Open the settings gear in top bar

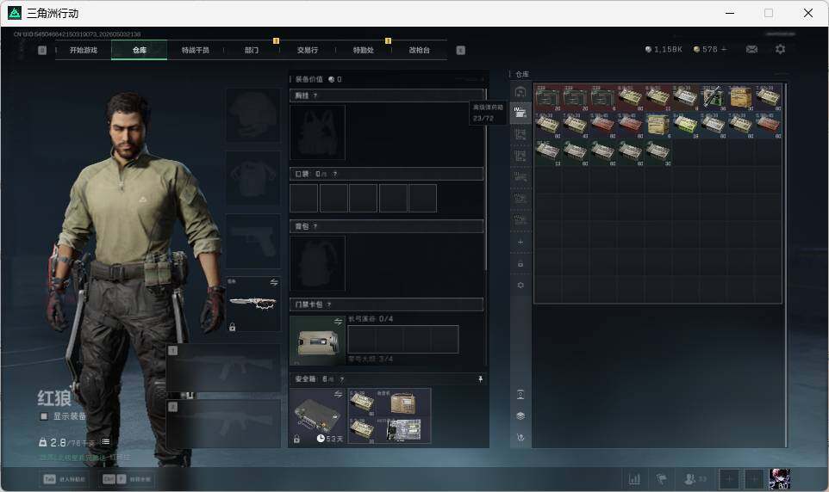(780, 49)
